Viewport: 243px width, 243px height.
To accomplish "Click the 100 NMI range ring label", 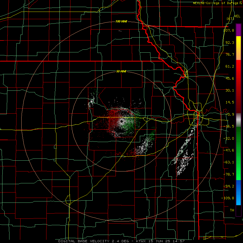I will [121, 21].
